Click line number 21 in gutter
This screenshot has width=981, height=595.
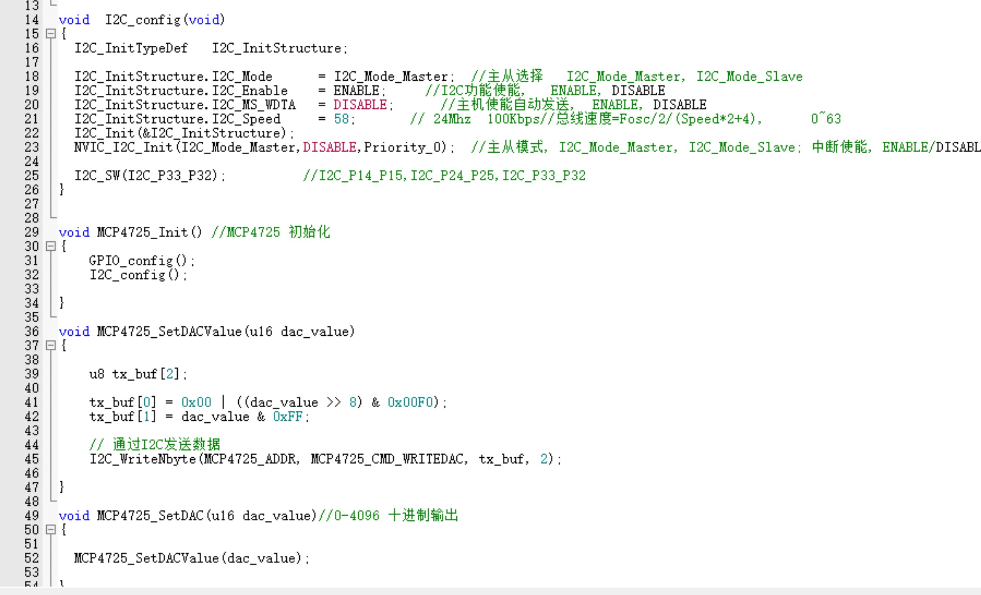coord(32,119)
